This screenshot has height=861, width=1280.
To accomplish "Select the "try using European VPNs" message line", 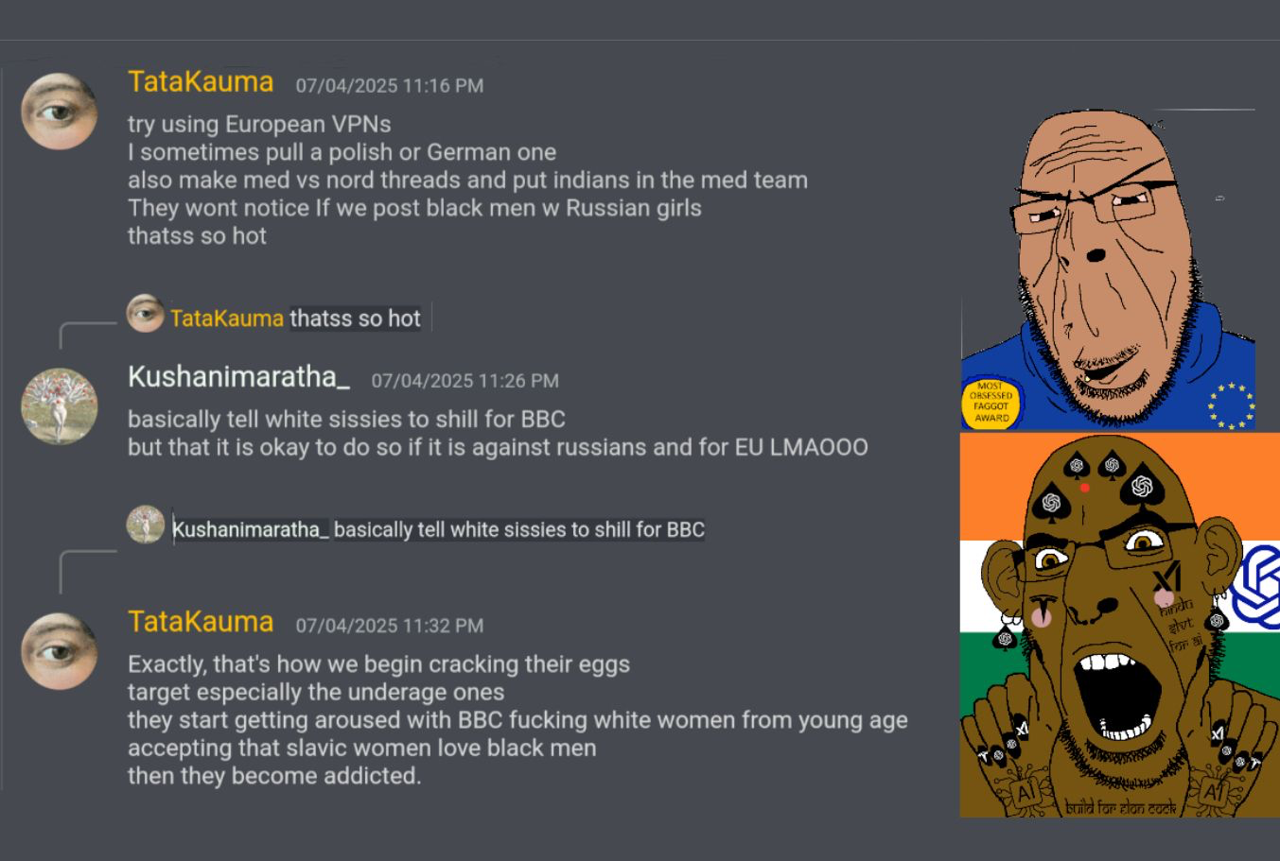I will 259,125.
